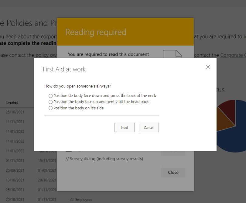The height and width of the screenshot is (203, 246).
Task: Click the document icon in Reading required
Action: (x=173, y=54)
